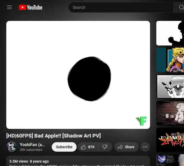Open the three-dot more actions menu

[x=145, y=147]
